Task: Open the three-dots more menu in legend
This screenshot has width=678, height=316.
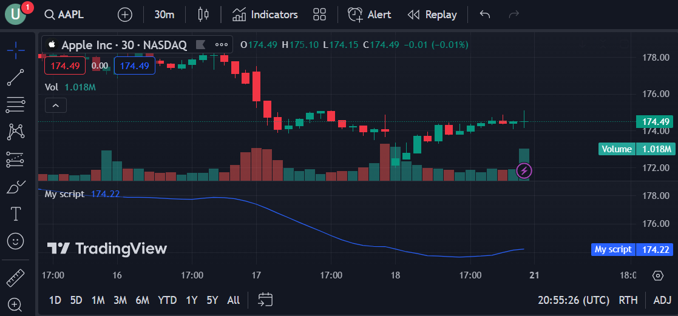Action: pyautogui.click(x=222, y=44)
